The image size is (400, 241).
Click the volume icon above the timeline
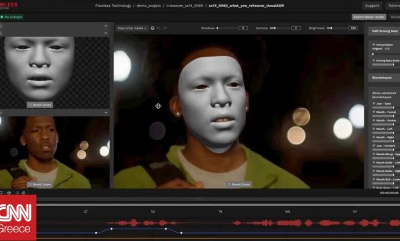tap(9, 193)
